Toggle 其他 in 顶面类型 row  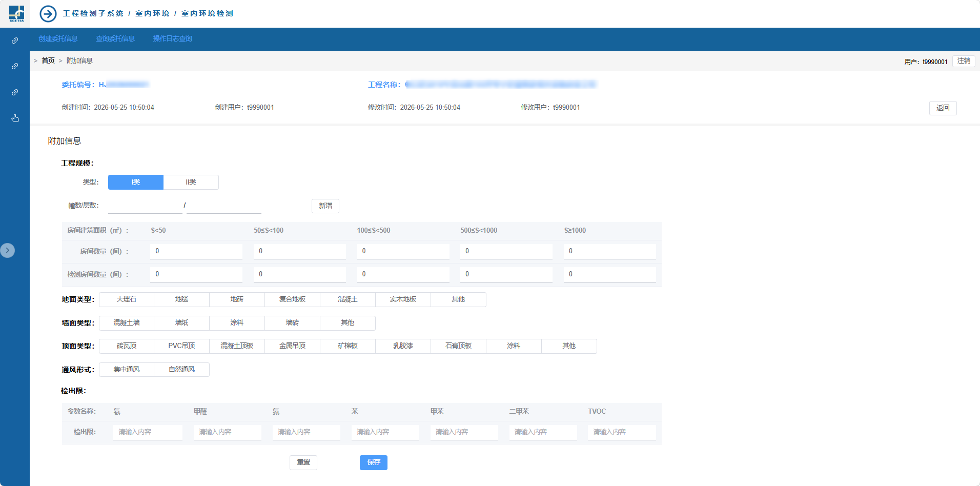click(x=569, y=346)
